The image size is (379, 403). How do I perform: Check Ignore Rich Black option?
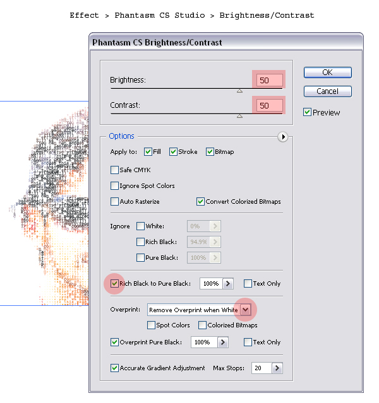point(140,242)
